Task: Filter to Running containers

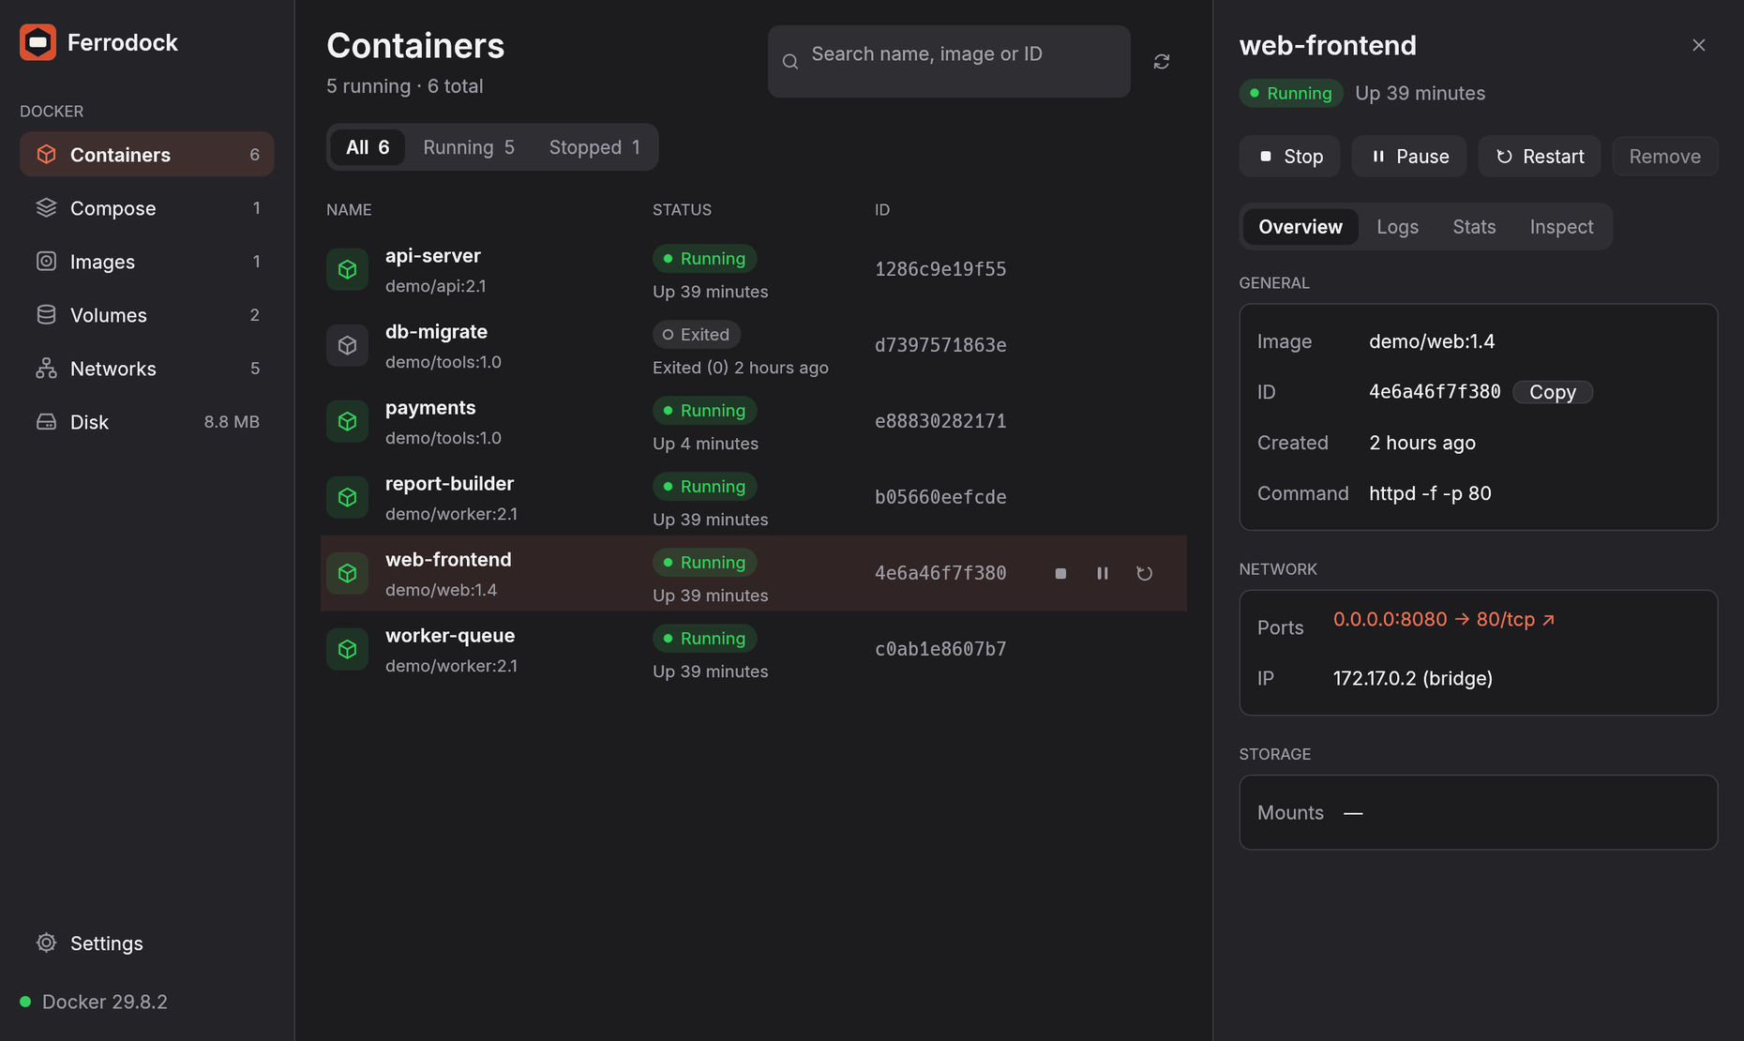Action: (469, 147)
